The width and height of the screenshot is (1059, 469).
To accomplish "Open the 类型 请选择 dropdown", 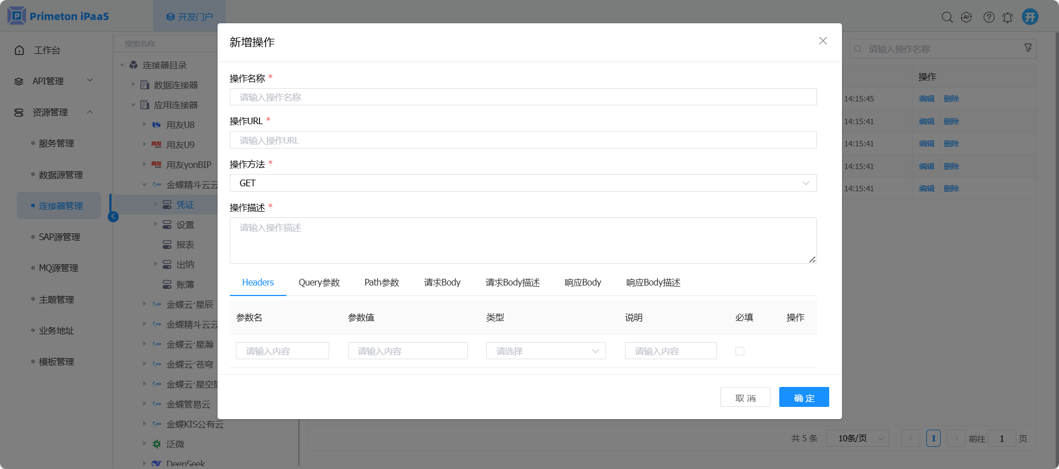I will pyautogui.click(x=546, y=351).
